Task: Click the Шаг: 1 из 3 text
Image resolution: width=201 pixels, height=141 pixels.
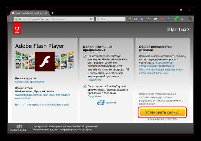Action: 178,30
